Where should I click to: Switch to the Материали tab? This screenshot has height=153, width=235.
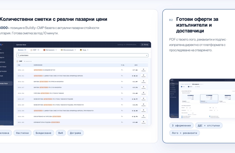click(50, 50)
